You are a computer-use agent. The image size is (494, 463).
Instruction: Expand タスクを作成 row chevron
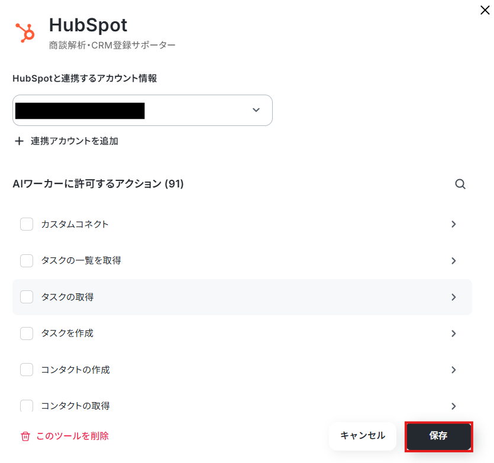(x=453, y=334)
